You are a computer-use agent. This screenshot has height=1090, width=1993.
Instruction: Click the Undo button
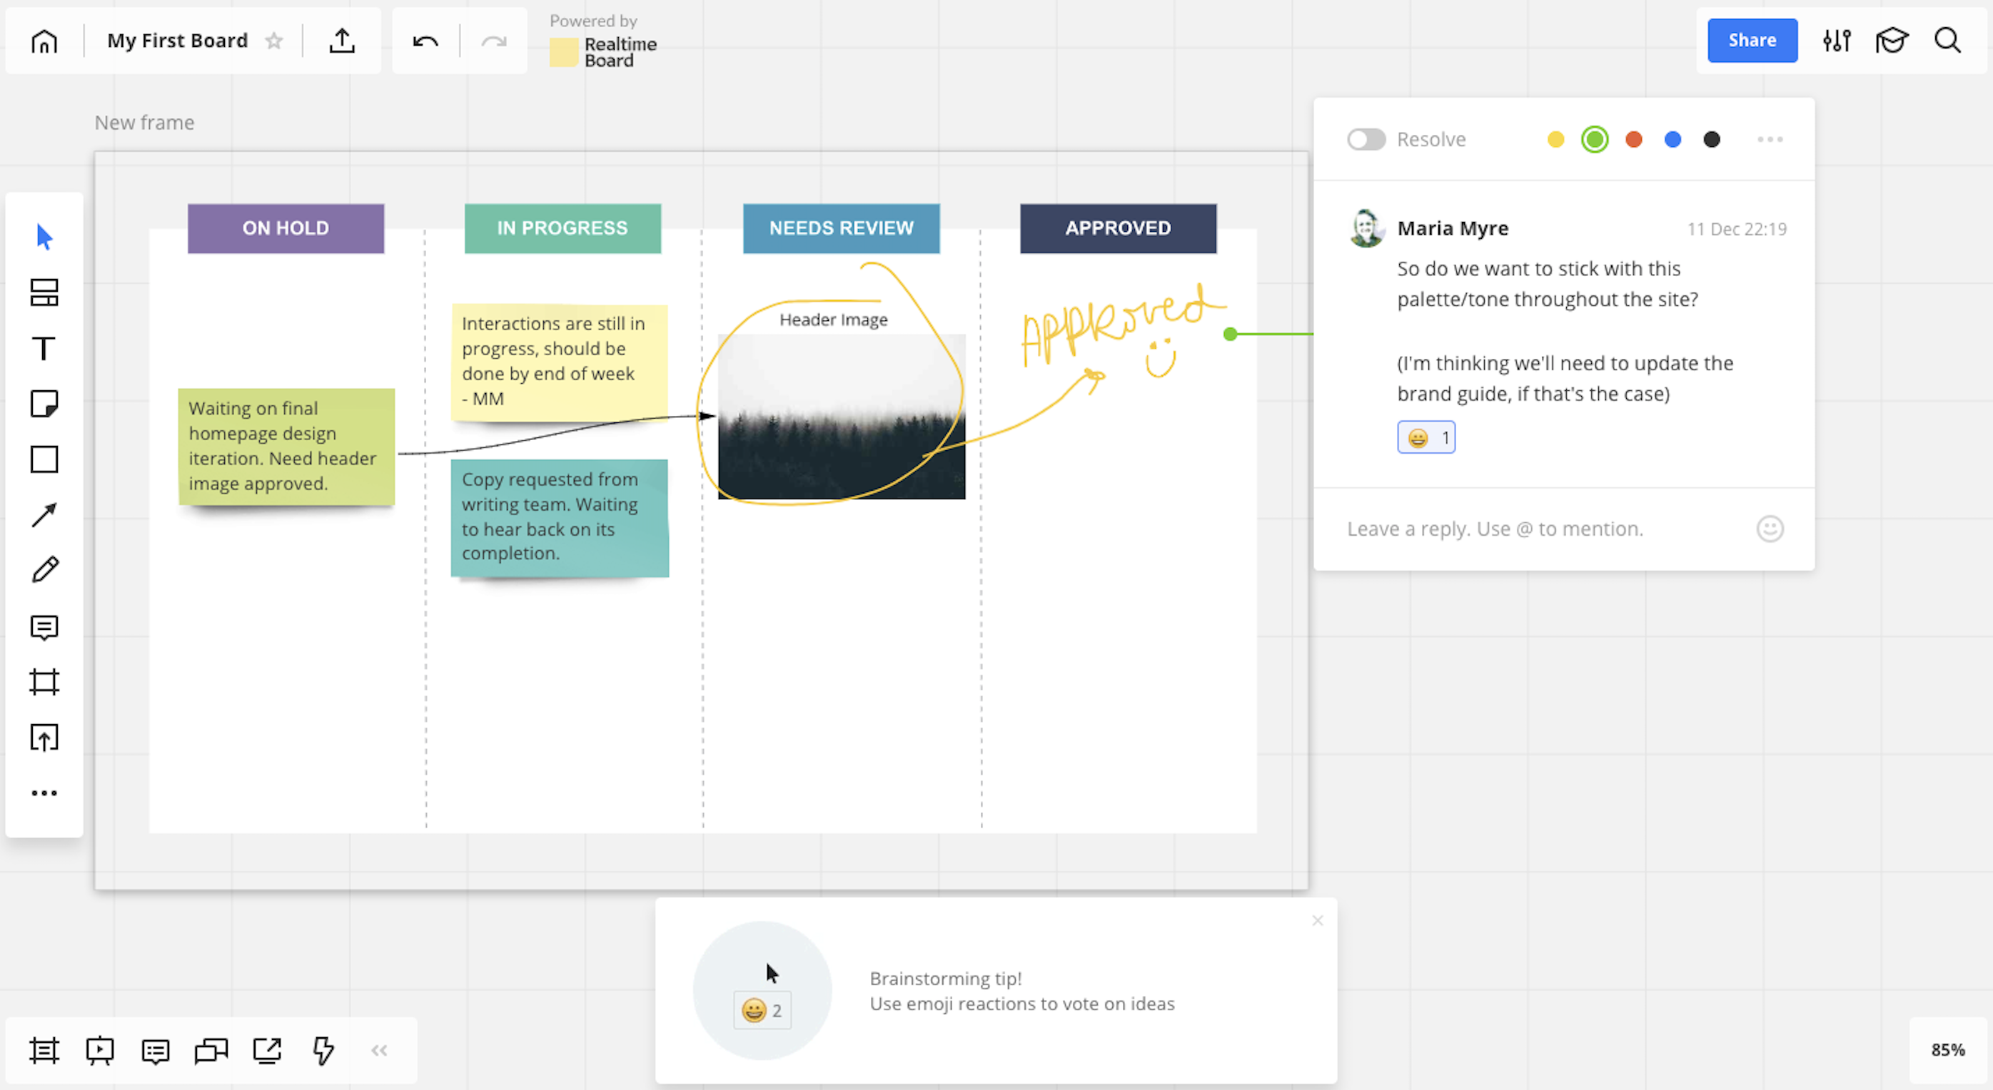point(425,40)
